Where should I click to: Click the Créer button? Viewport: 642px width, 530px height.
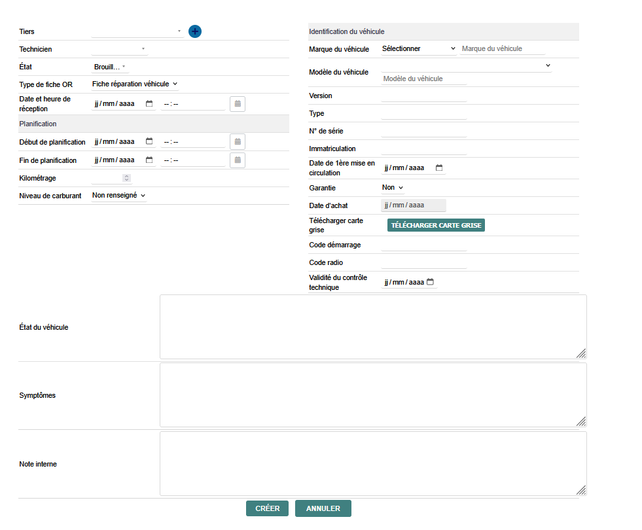click(x=267, y=508)
